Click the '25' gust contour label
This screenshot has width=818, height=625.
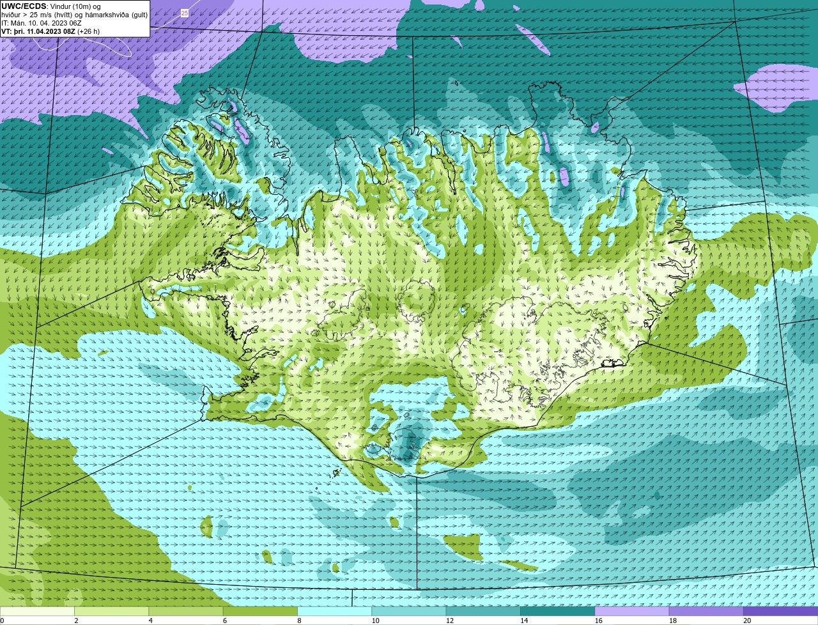tap(185, 13)
